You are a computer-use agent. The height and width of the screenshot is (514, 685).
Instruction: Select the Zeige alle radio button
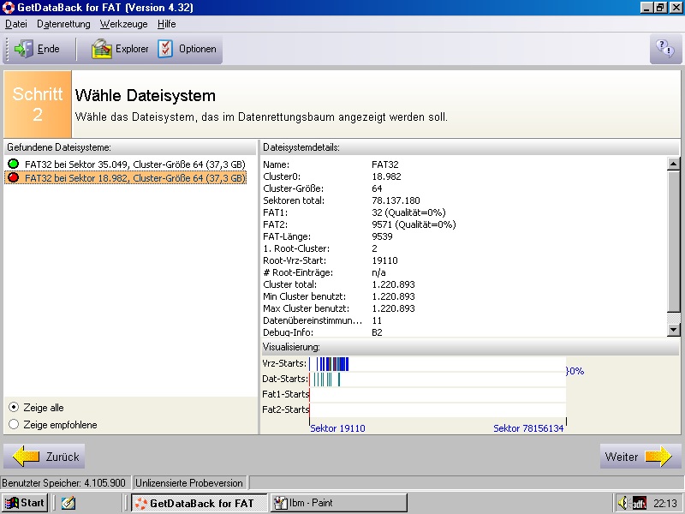[x=14, y=408]
